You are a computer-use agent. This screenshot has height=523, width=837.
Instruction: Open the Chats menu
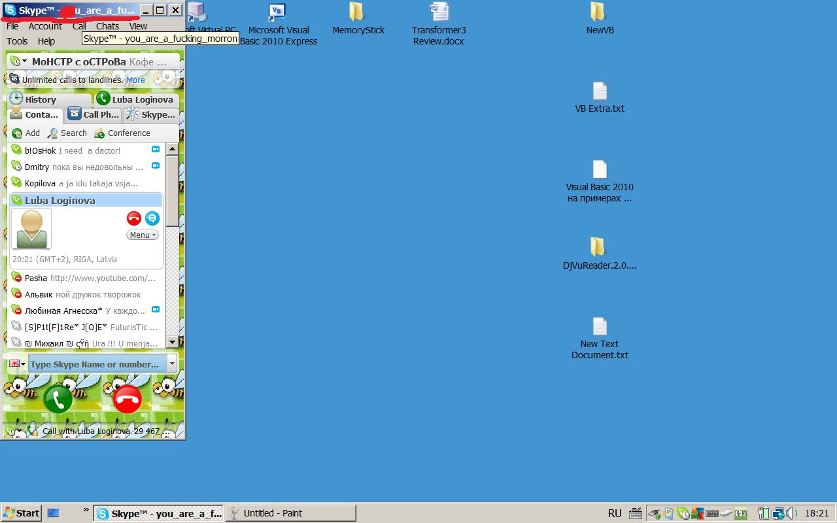pyautogui.click(x=107, y=26)
